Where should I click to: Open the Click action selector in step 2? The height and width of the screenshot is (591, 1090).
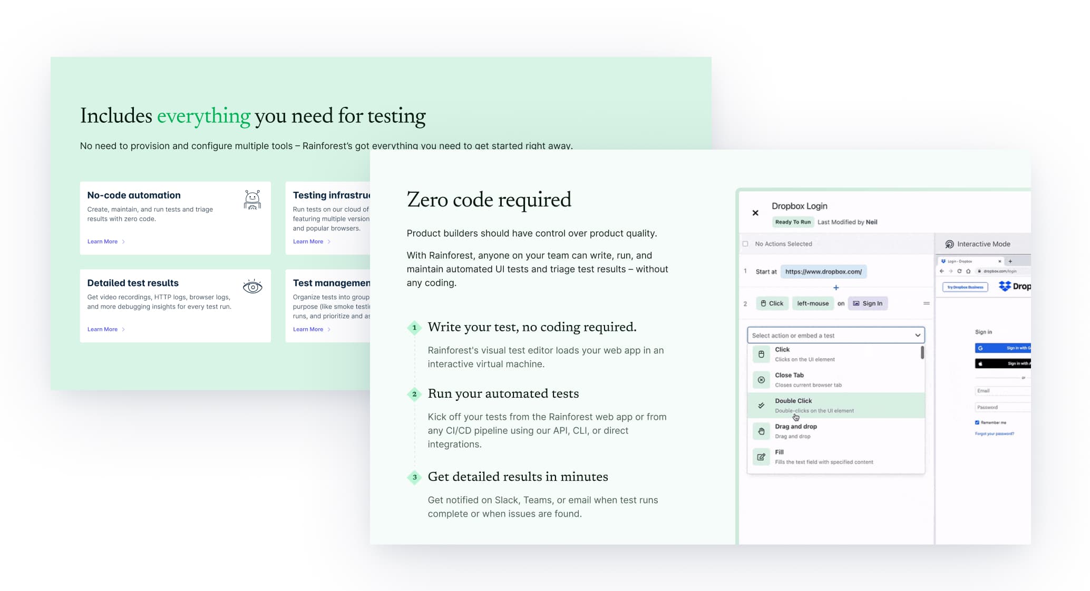pos(772,303)
